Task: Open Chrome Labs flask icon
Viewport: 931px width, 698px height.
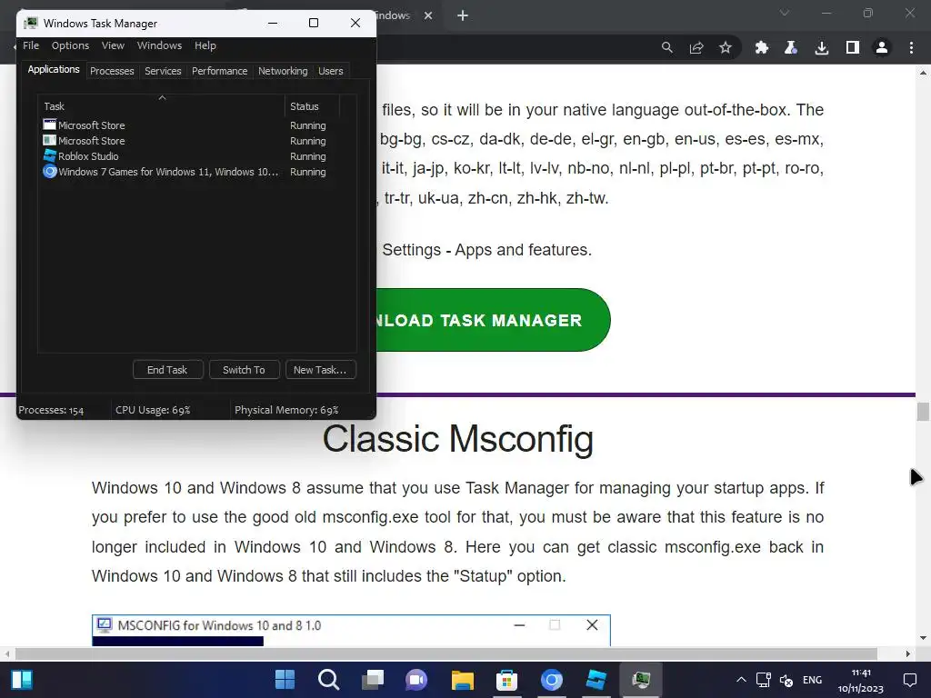Action: [x=791, y=47]
